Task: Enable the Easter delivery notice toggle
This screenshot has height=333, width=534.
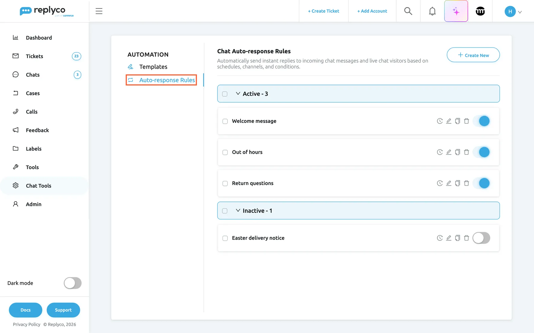Action: (481, 238)
